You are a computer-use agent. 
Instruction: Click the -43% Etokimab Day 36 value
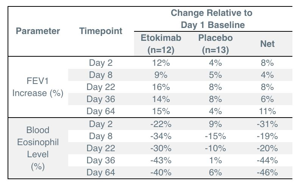[161, 160]
